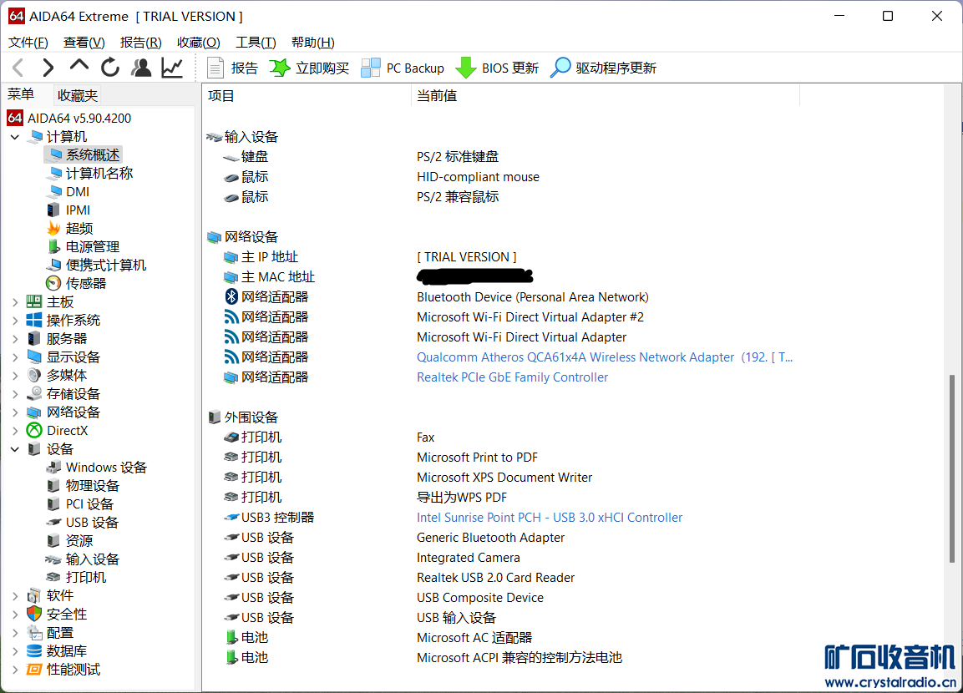
Task: Select the USB3 控制器 row icon
Action: point(231,518)
